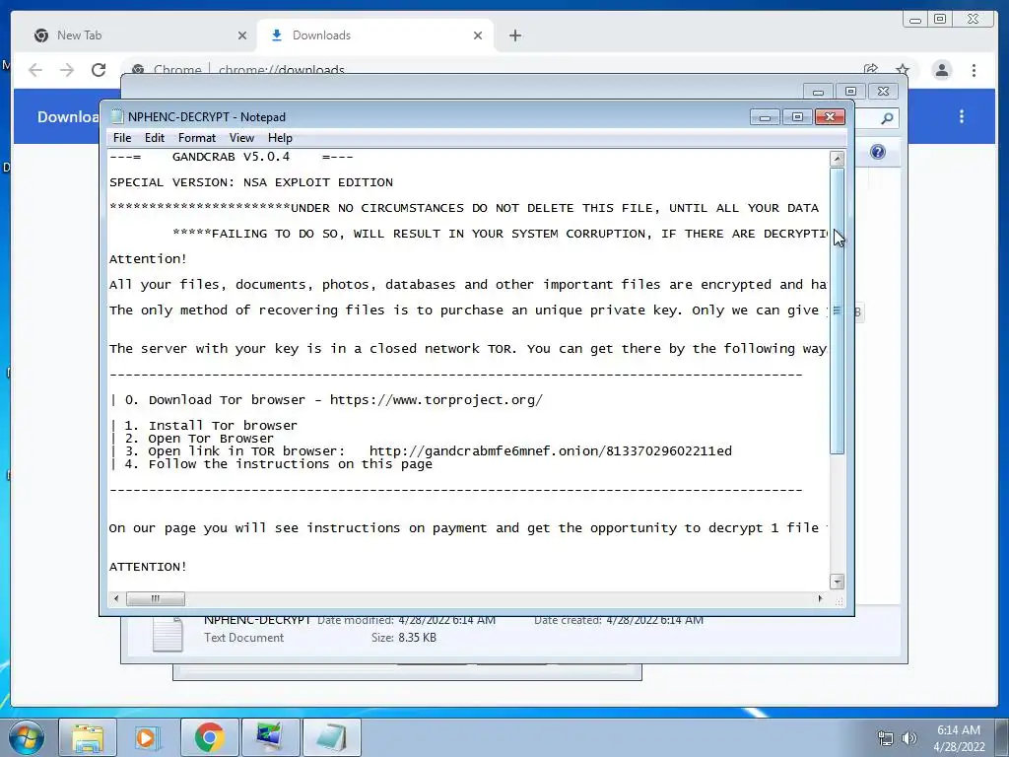Open Downloads page three-dot more actions menu
1009x757 pixels.
(962, 116)
